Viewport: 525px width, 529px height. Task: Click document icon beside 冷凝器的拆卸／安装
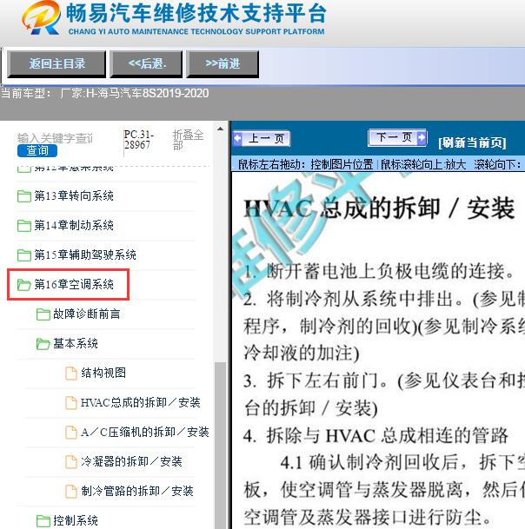71,462
